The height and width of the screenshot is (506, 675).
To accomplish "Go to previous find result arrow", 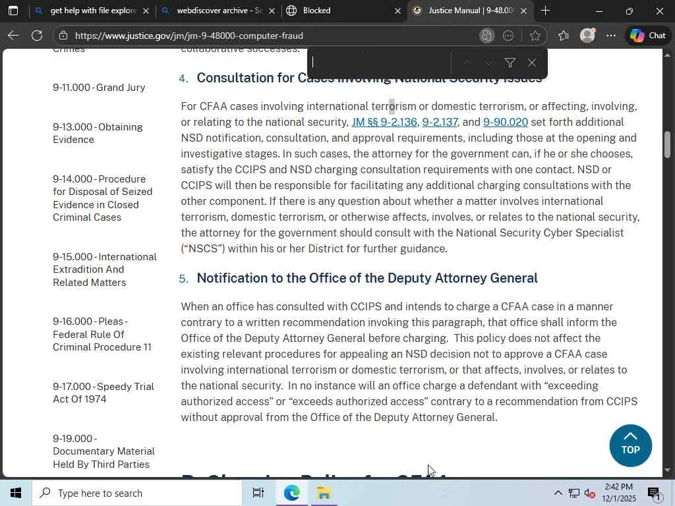I will [467, 63].
